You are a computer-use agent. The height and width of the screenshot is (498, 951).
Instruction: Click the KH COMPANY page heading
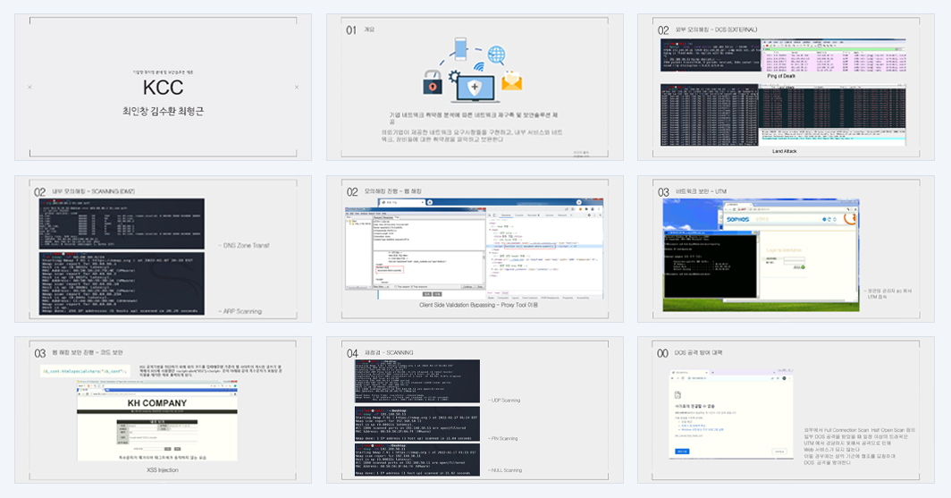pos(157,402)
